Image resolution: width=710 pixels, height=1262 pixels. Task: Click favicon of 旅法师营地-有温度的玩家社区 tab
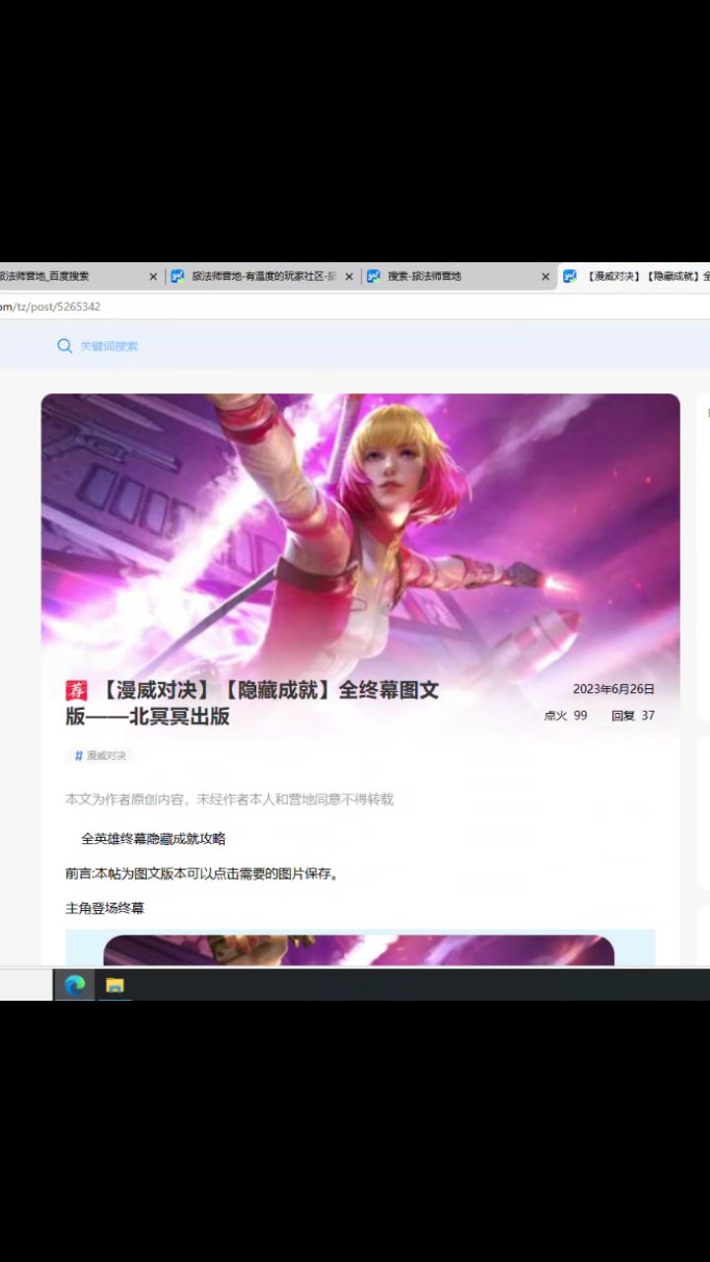point(177,277)
